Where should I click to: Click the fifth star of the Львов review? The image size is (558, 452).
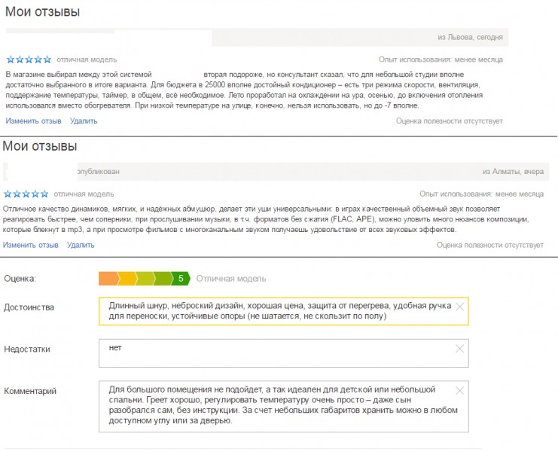[47, 60]
